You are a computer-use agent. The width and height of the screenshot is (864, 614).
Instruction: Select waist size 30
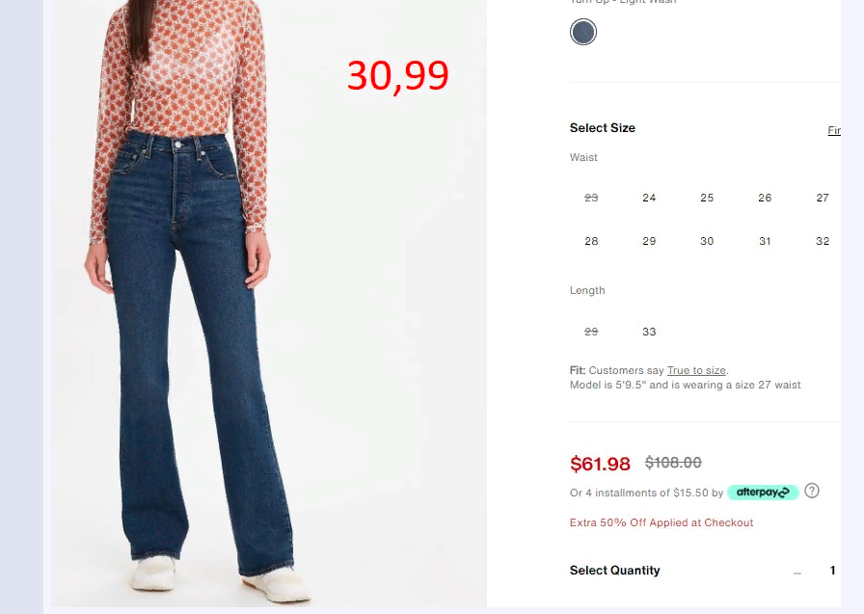tap(707, 241)
